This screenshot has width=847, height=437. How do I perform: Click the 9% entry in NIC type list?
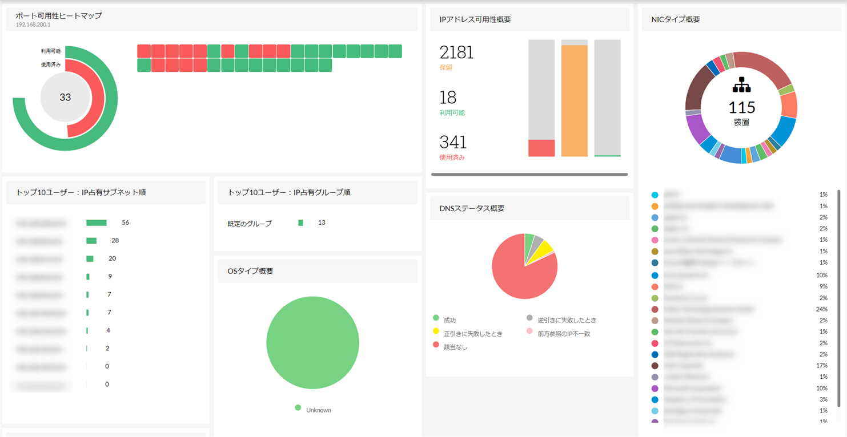click(739, 286)
